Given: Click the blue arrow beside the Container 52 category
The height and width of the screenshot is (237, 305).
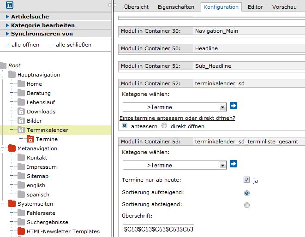Looking at the screenshot, I should pyautogui.click(x=233, y=106).
